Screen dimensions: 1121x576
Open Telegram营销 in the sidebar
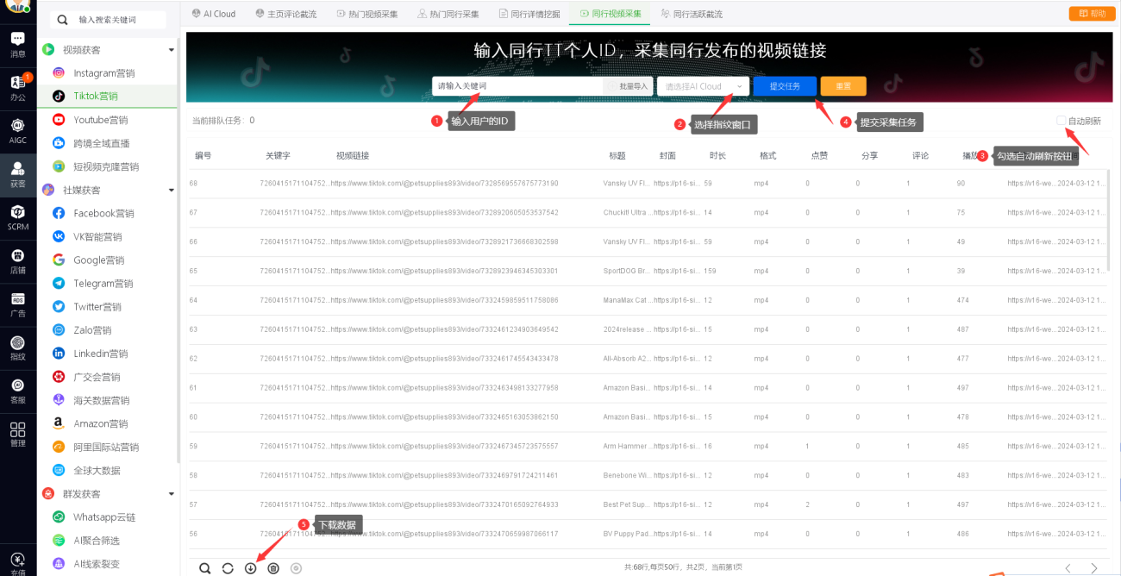[x=103, y=283]
